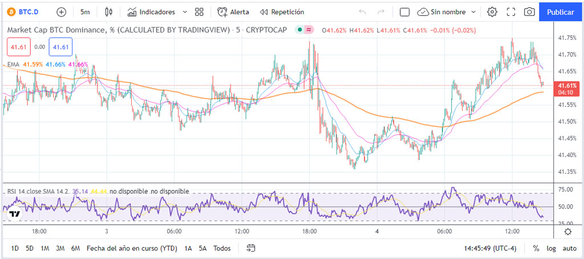Expand Sin nombre layout dropdown arrow

click(x=473, y=12)
